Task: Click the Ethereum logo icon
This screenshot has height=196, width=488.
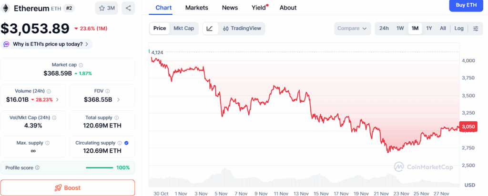Action: pyautogui.click(x=7, y=8)
